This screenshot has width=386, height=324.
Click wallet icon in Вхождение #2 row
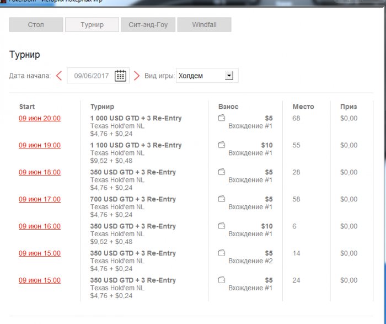[222, 253]
